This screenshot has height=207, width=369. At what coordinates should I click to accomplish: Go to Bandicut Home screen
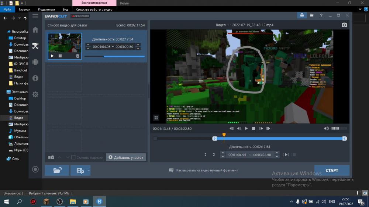point(35,30)
